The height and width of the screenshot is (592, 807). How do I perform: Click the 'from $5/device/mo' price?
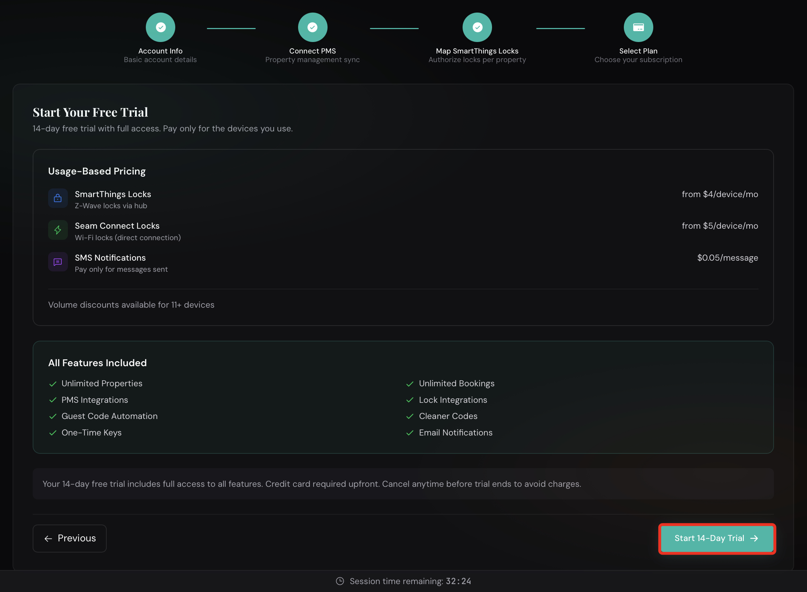point(720,226)
